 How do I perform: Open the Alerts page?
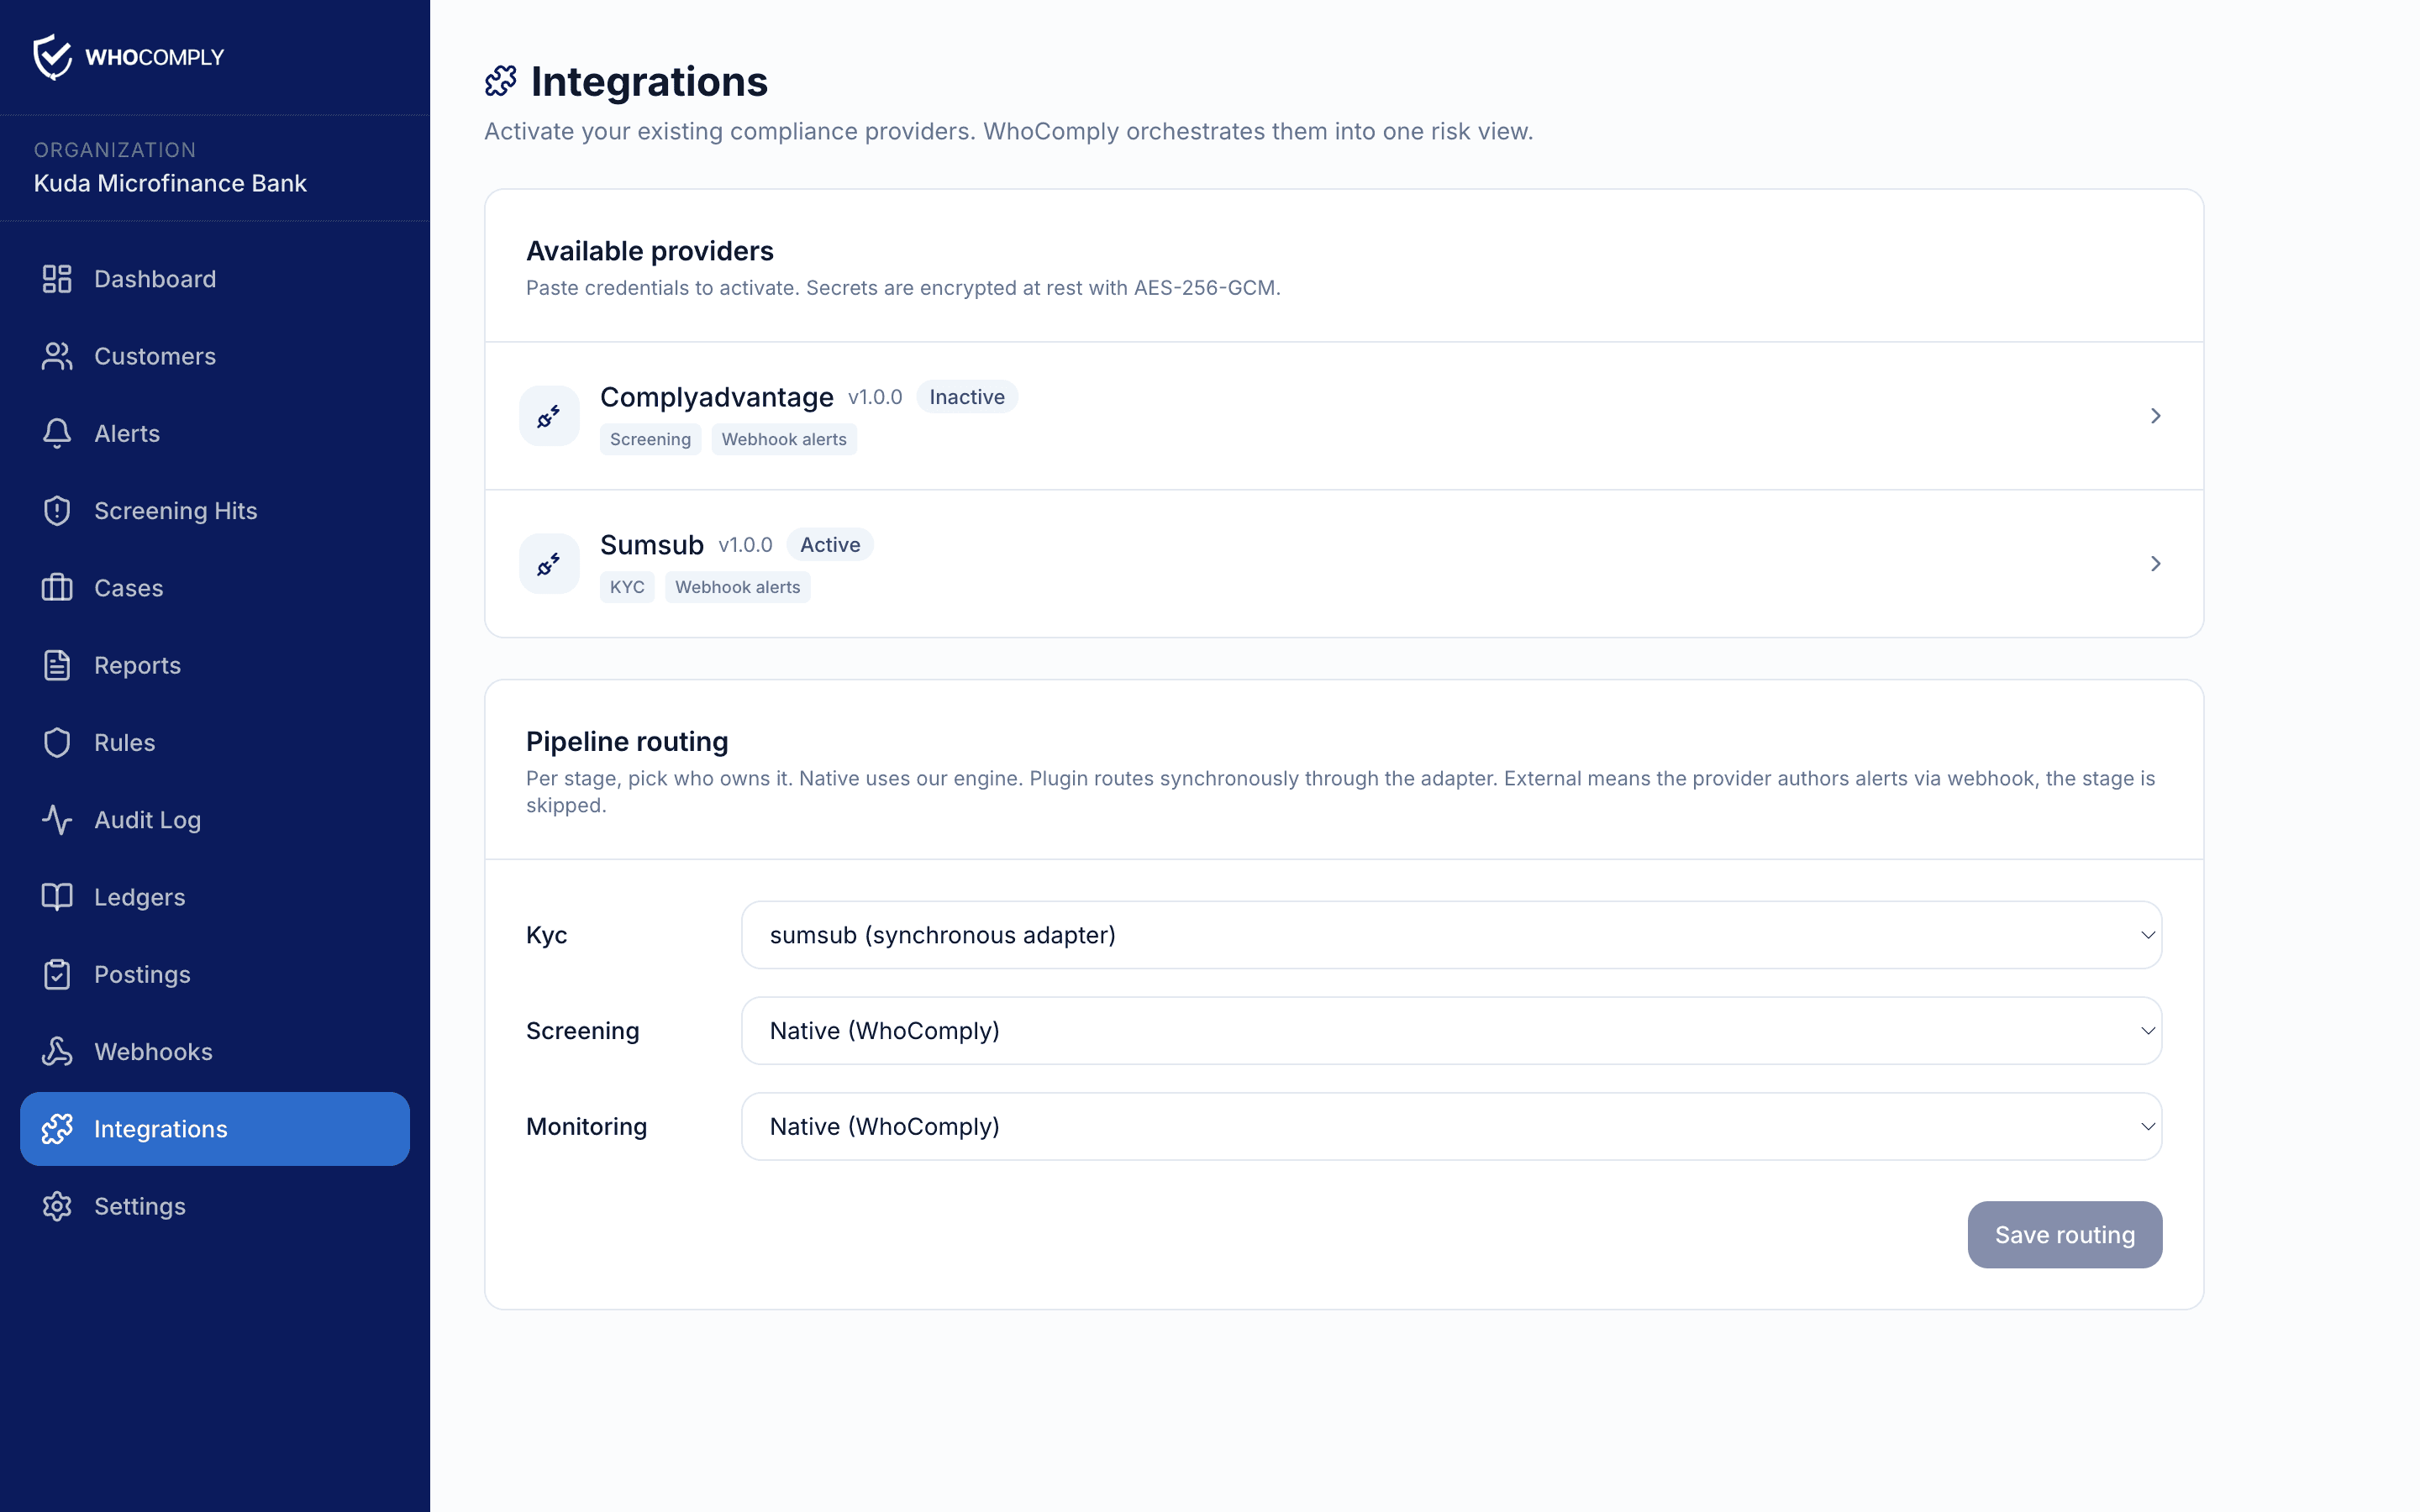click(215, 433)
